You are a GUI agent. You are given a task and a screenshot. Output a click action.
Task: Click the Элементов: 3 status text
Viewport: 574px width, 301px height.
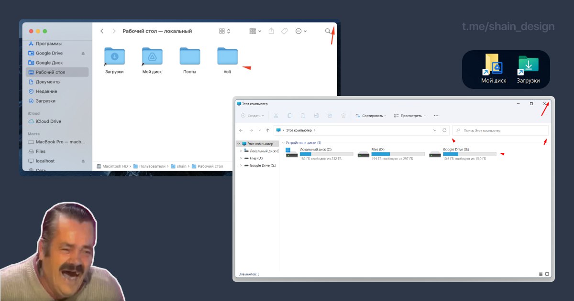coord(249,274)
